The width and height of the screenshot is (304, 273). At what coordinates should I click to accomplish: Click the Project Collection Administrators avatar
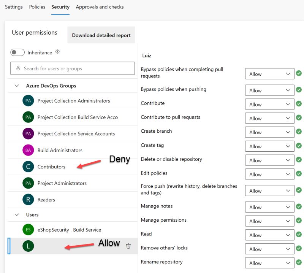click(28, 101)
